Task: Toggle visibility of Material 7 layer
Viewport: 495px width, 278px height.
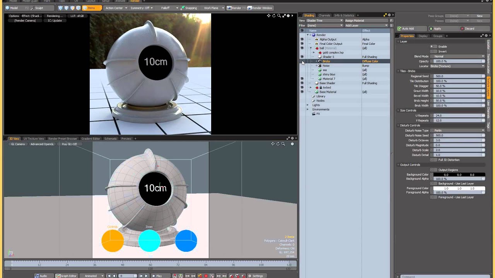Action: tap(302, 79)
